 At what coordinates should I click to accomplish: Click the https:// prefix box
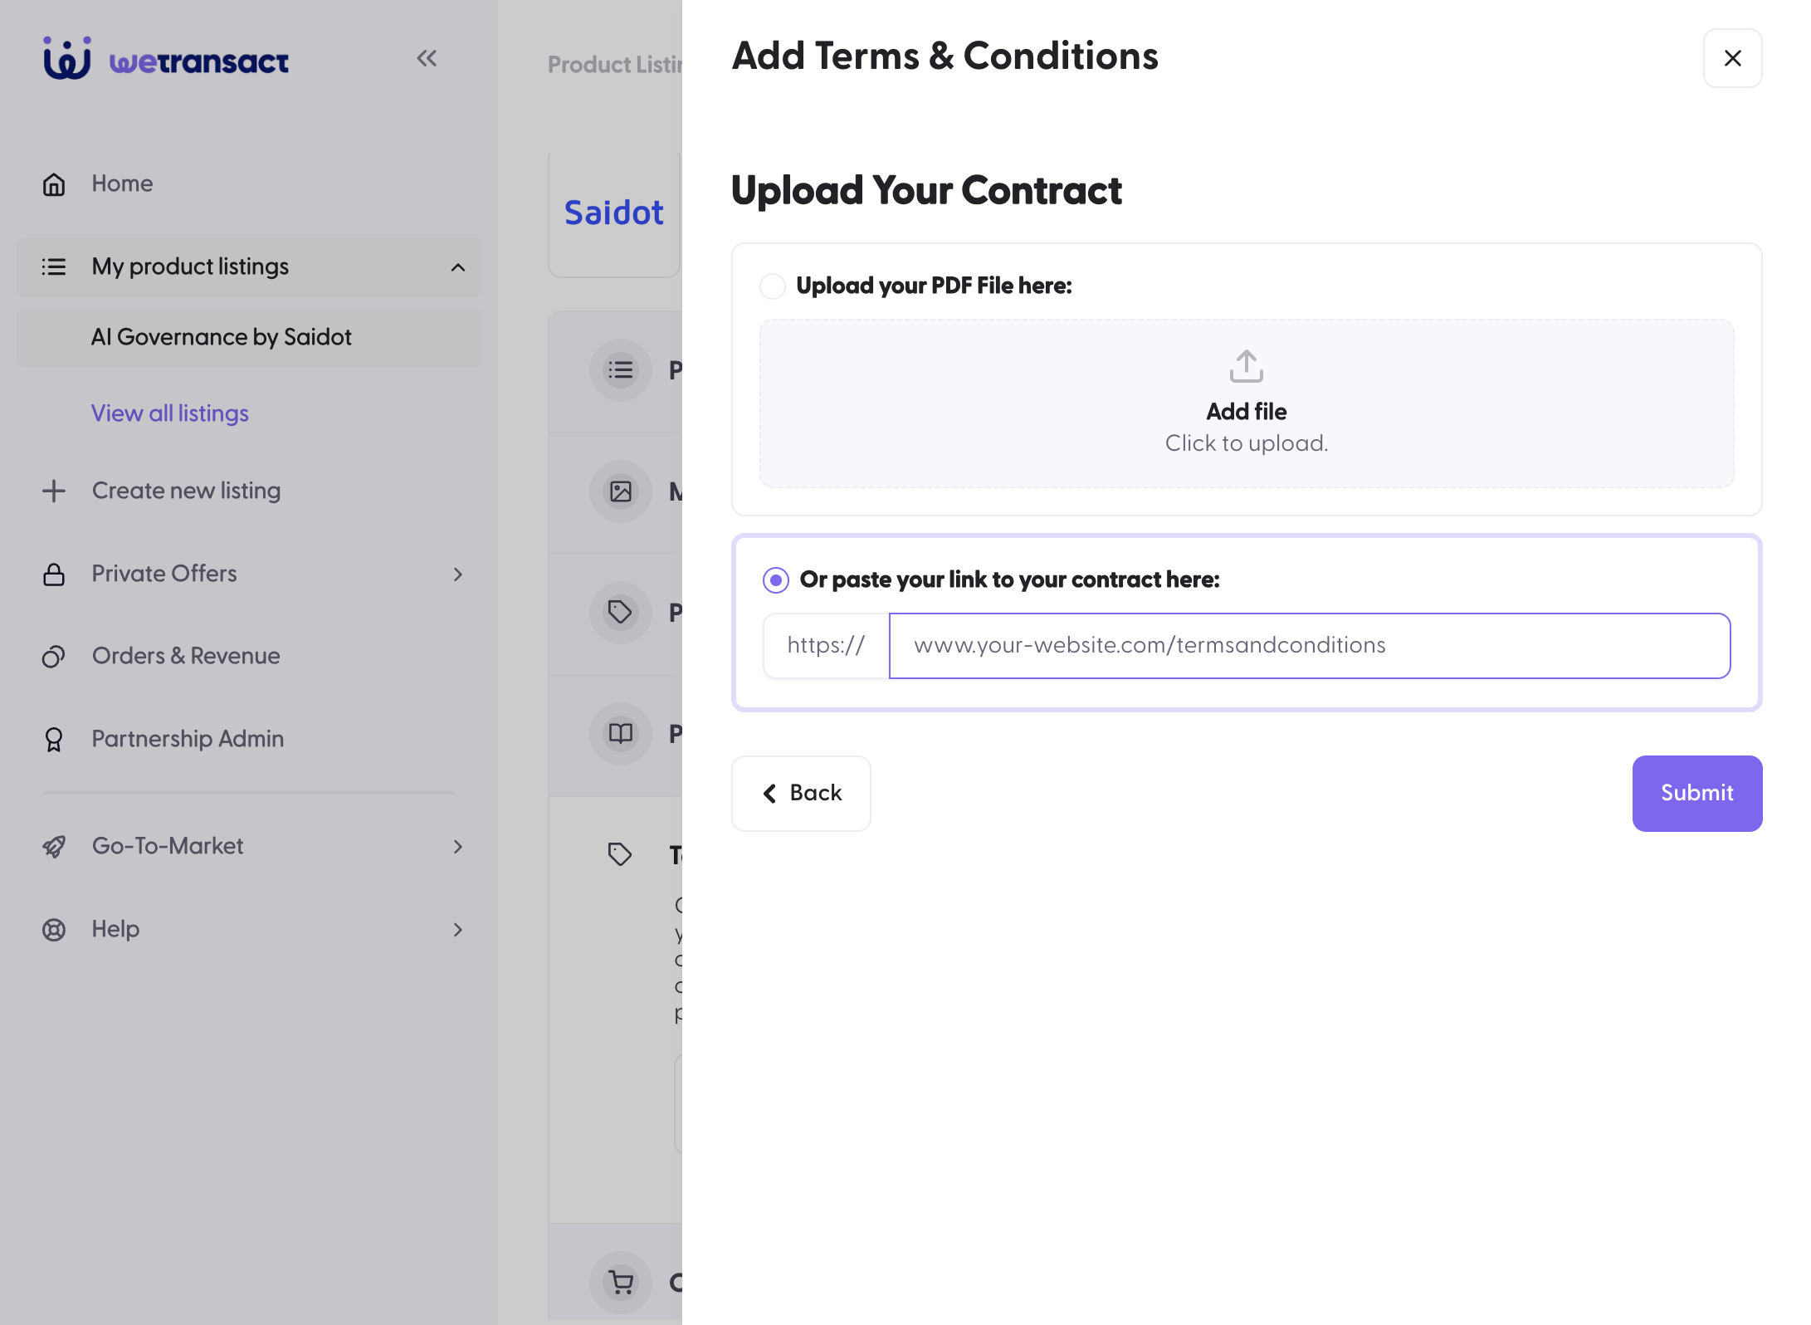[826, 646]
